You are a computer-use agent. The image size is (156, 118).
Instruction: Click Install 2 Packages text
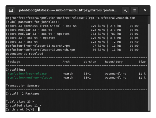(x=23, y=94)
